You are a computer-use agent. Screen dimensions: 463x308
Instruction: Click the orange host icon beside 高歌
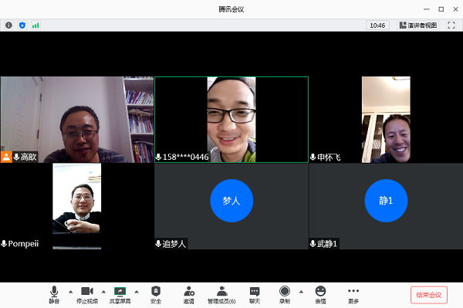click(x=6, y=157)
